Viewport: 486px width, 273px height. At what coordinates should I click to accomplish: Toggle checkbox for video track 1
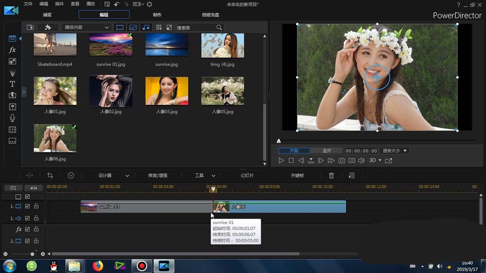[x=28, y=206]
